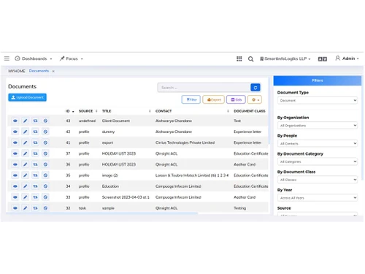Click the language translate icon
This screenshot has height=274, width=365.
click(323, 59)
